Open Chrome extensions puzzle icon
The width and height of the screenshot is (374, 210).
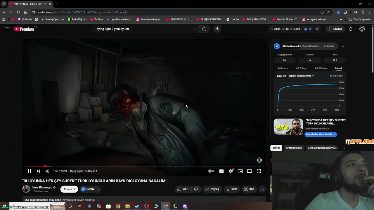coord(345,12)
